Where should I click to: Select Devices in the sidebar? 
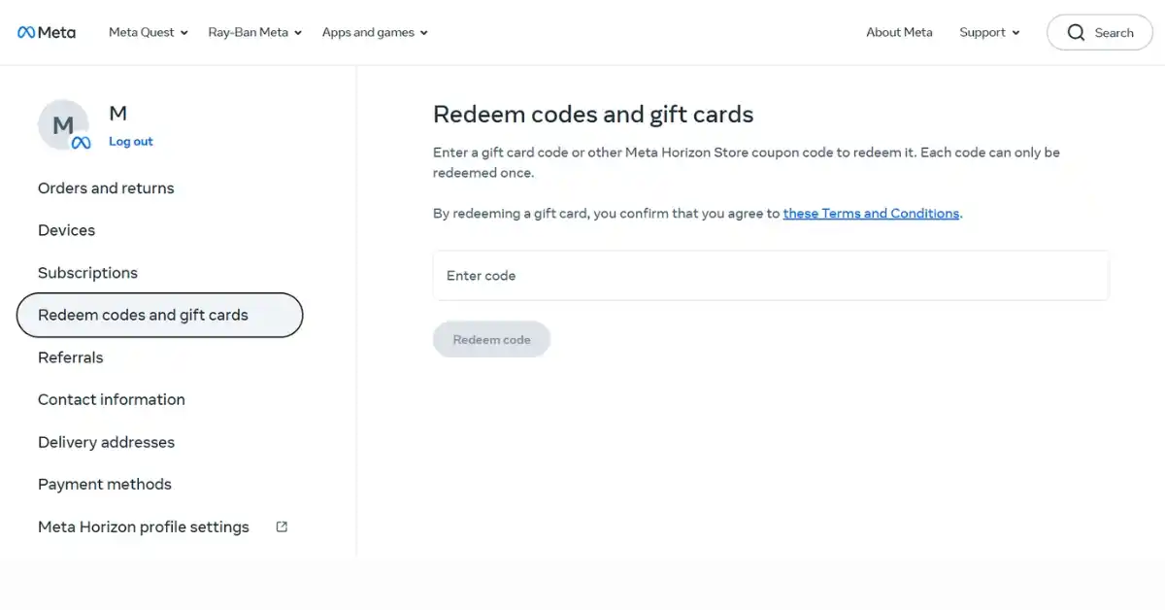66,230
